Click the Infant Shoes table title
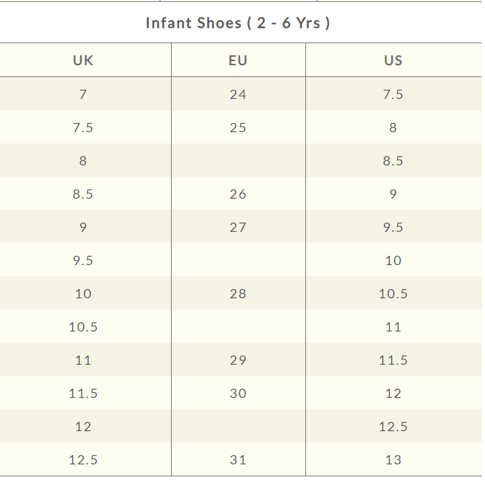485x483 pixels. pos(238,23)
